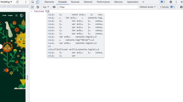
Task: Switch to the Console tab
Action: tap(62, 2)
